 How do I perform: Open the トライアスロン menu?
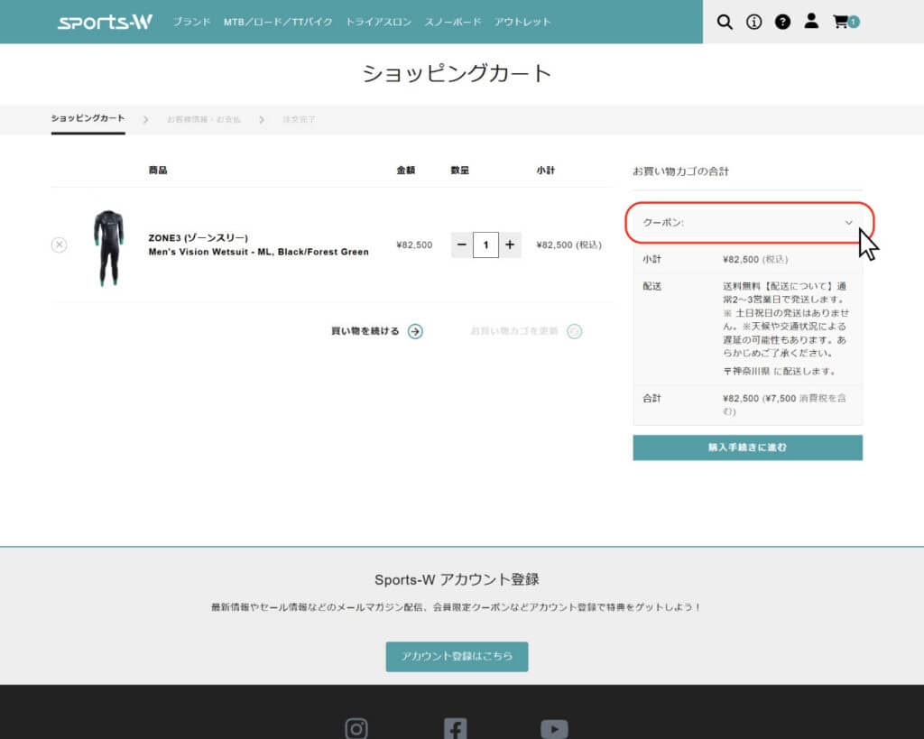[378, 22]
